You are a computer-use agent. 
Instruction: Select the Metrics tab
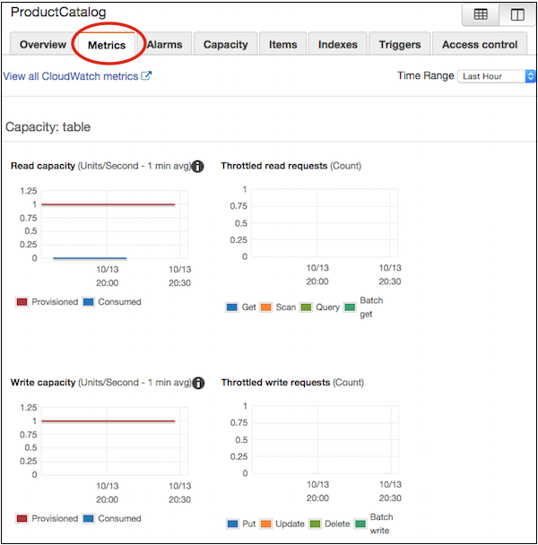coord(107,45)
